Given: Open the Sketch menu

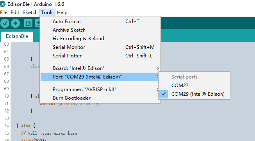Looking at the screenshot, I should (30, 12).
